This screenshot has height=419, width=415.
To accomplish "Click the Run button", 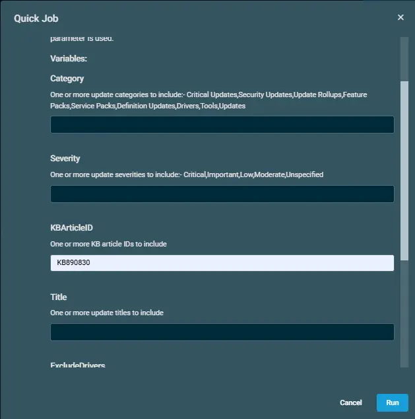I will click(393, 402).
